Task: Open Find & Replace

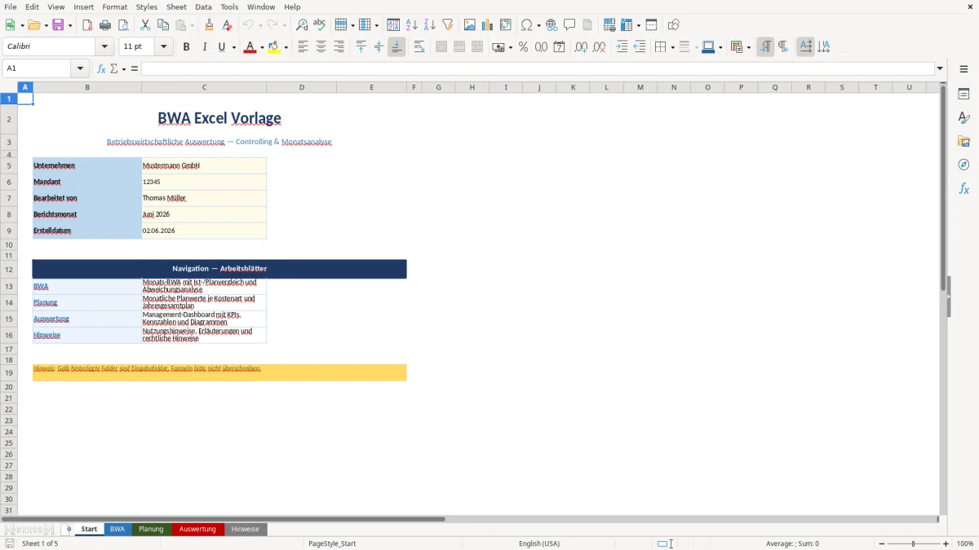Action: (302, 25)
